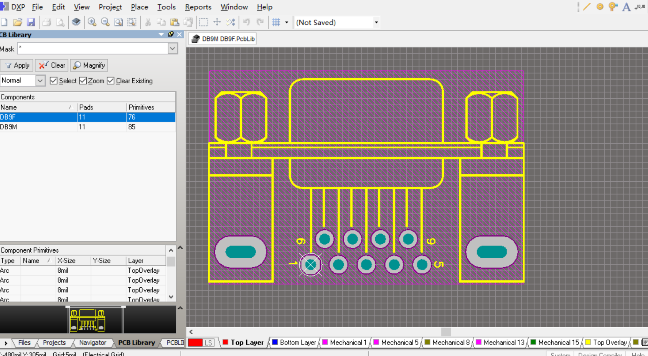Click the Copy toolbar icon
This screenshot has height=356, width=648.
161,22
